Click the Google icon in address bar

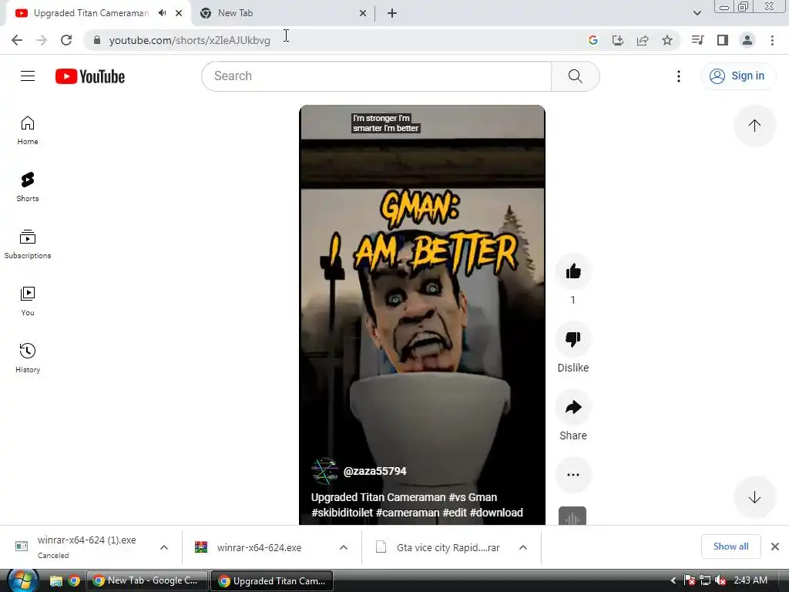coord(593,40)
